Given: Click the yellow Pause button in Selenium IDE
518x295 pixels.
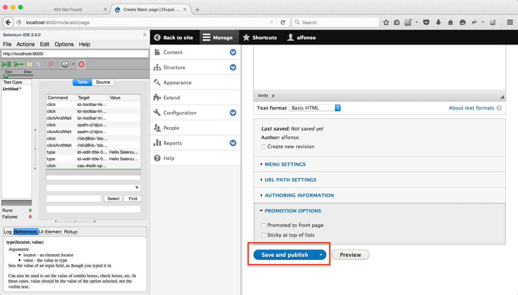Looking at the screenshot, I should 30,64.
